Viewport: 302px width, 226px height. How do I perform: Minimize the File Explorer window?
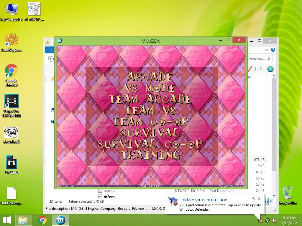coord(252,41)
